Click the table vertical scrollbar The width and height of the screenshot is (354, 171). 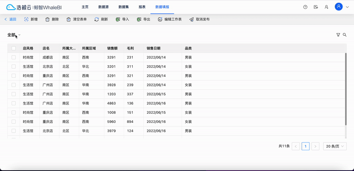pos(346,89)
